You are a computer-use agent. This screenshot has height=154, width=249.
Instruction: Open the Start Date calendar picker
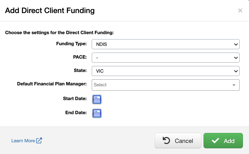[x=97, y=99]
